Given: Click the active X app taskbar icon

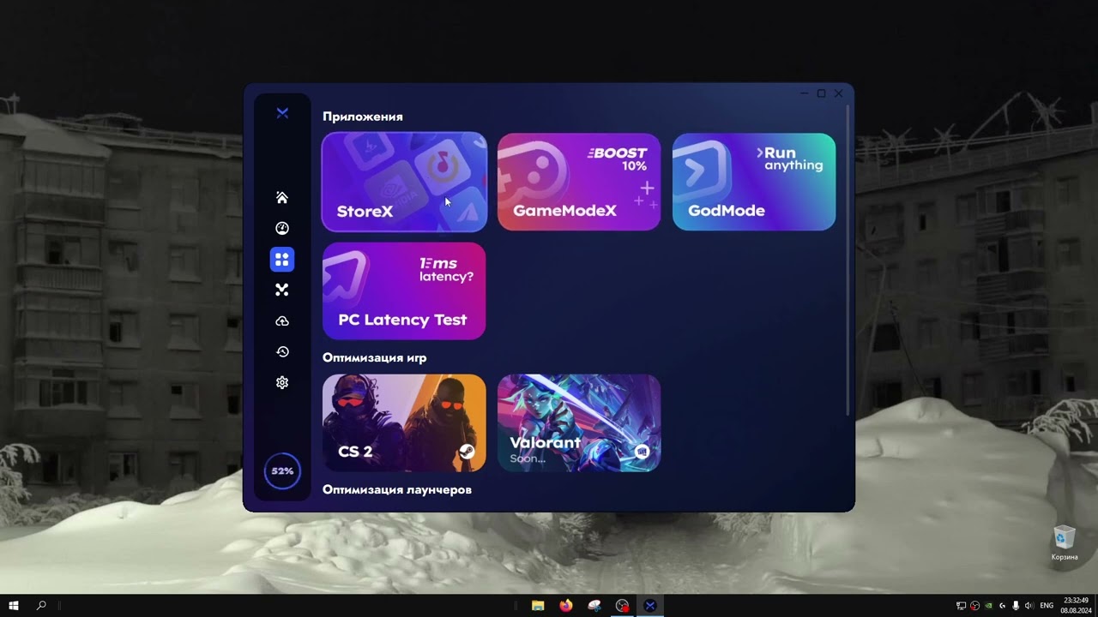Looking at the screenshot, I should coord(650,606).
